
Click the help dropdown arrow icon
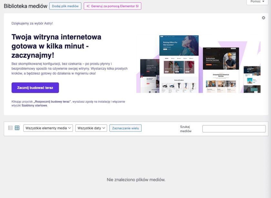(264, 2)
